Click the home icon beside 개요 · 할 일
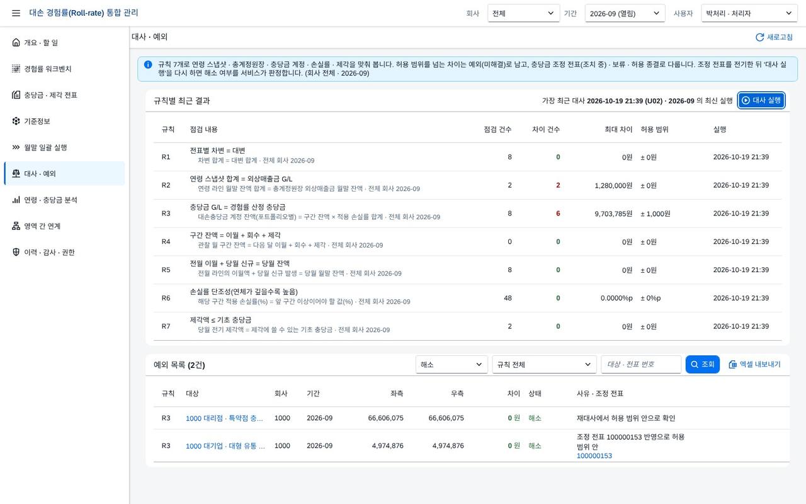The image size is (806, 504). 16,42
